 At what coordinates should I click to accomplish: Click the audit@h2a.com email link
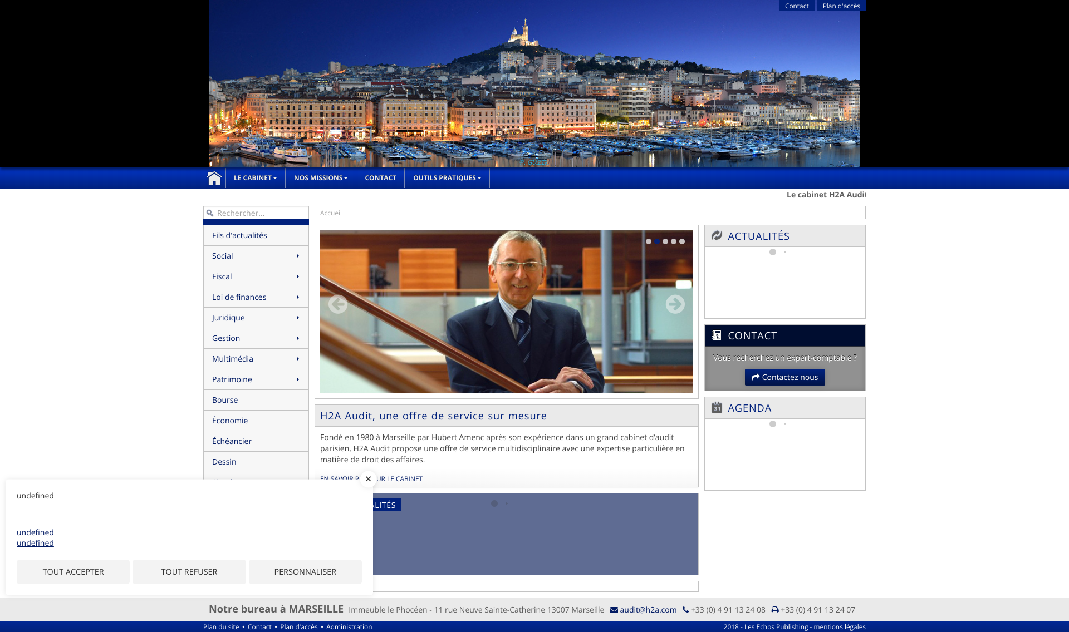[648, 610]
